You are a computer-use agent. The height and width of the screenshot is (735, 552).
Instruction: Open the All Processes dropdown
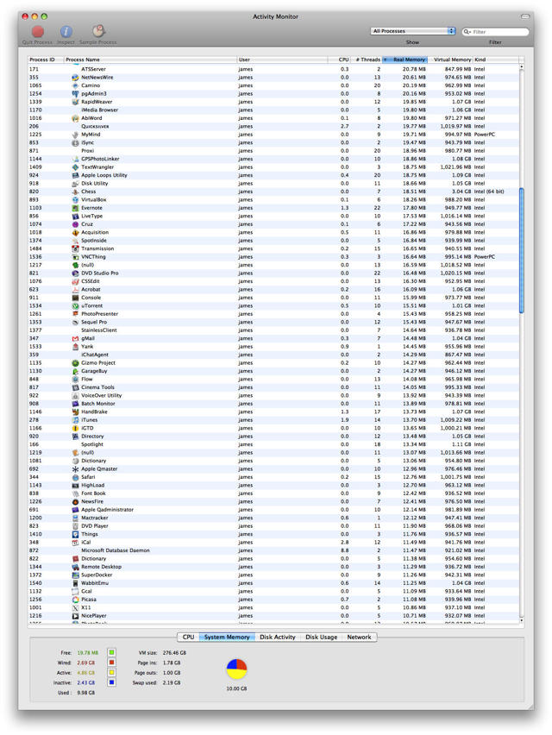[413, 31]
